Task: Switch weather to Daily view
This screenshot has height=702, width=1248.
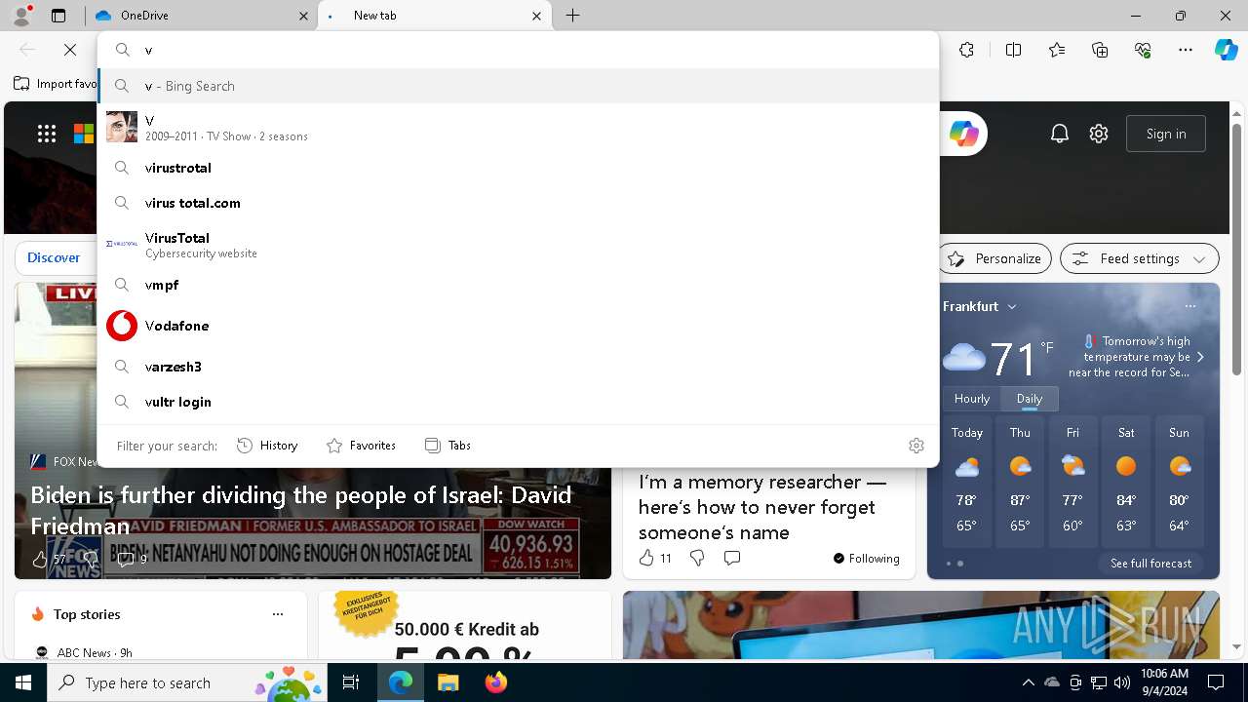Action: [x=1030, y=399]
